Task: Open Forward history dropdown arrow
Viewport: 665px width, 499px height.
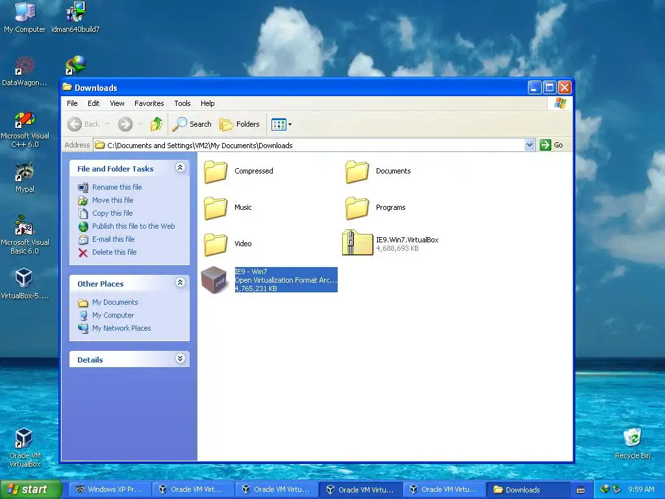Action: coord(140,124)
